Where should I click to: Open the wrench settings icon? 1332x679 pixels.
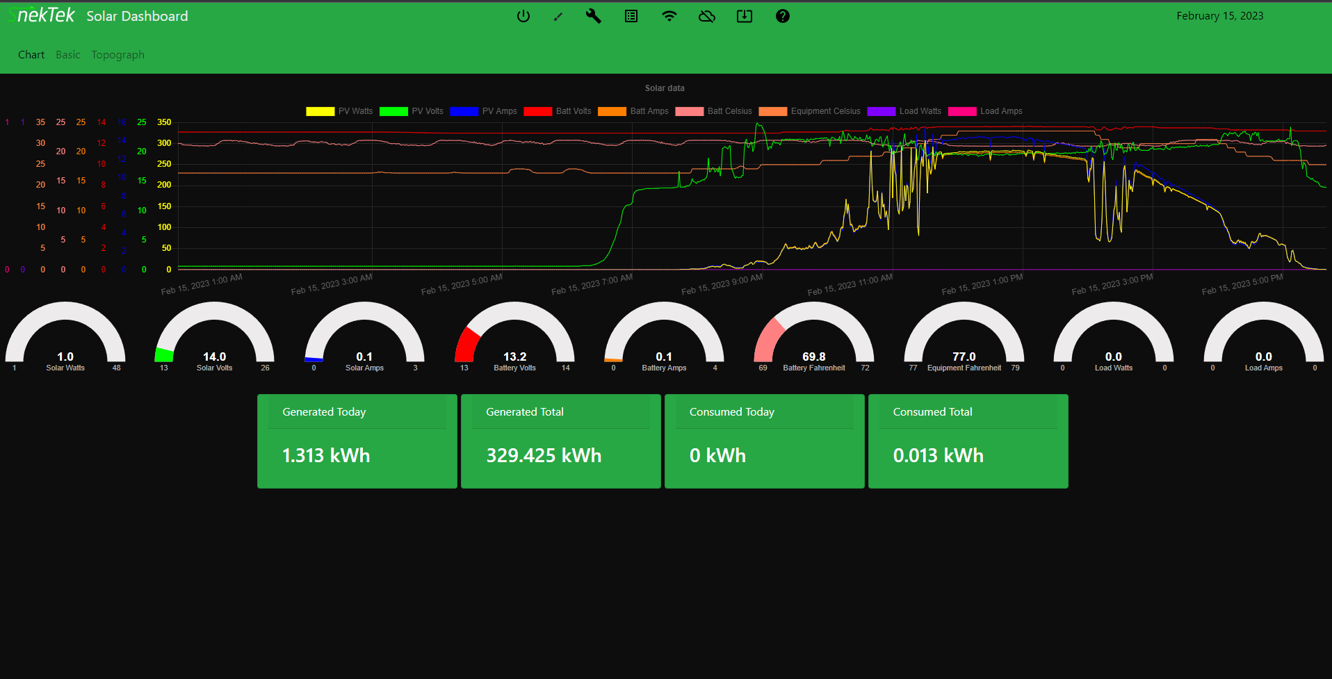pyautogui.click(x=593, y=16)
